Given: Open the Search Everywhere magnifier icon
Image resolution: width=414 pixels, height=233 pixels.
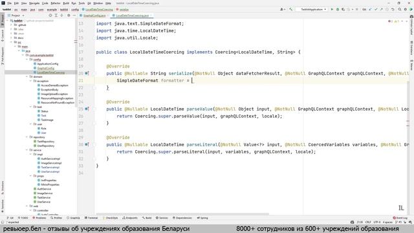Looking at the screenshot, I should point(400,9).
